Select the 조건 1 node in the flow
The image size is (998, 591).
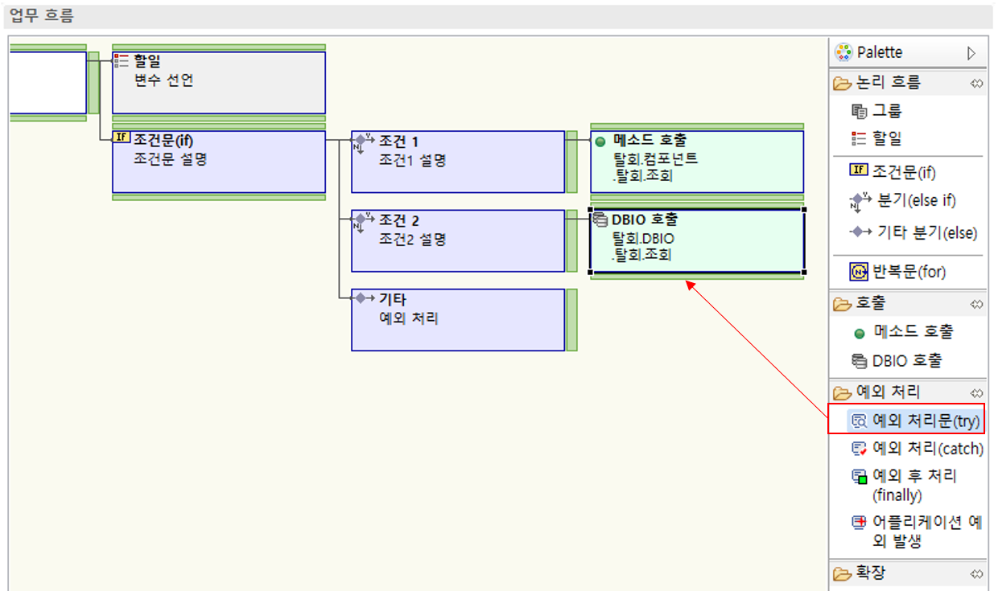click(457, 162)
